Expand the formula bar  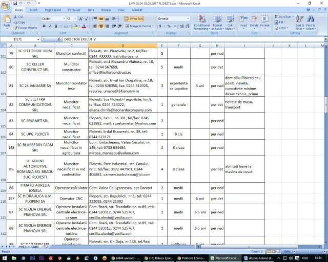[326, 39]
